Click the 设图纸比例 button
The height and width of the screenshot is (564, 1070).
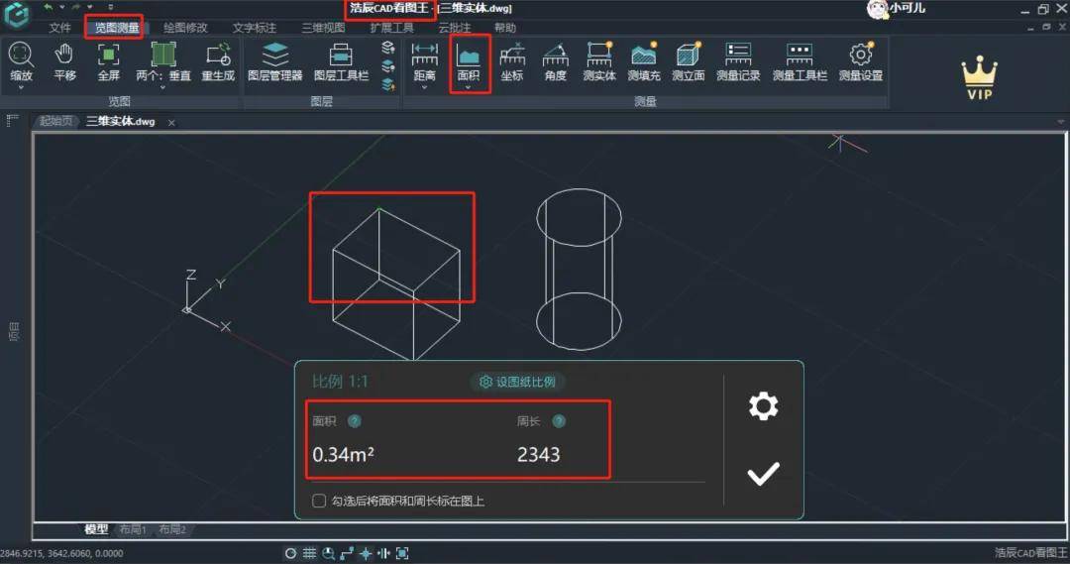point(518,382)
